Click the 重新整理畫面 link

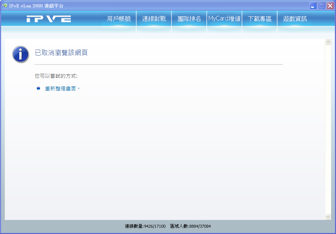point(60,88)
